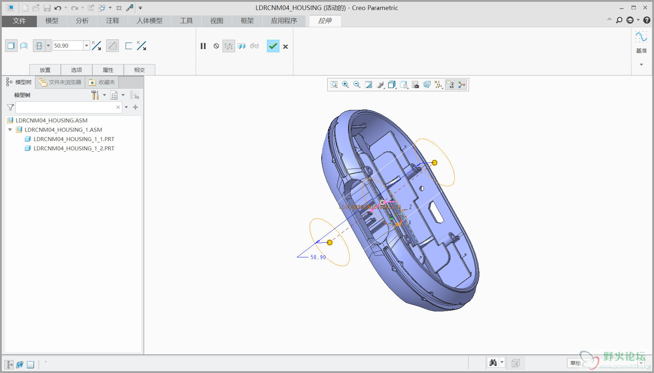Open the 属性 panel tab

[108, 70]
